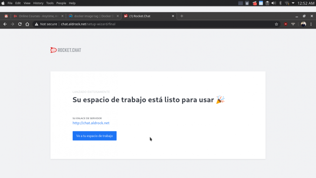Close the Rocket.Chat tab

click(x=173, y=16)
